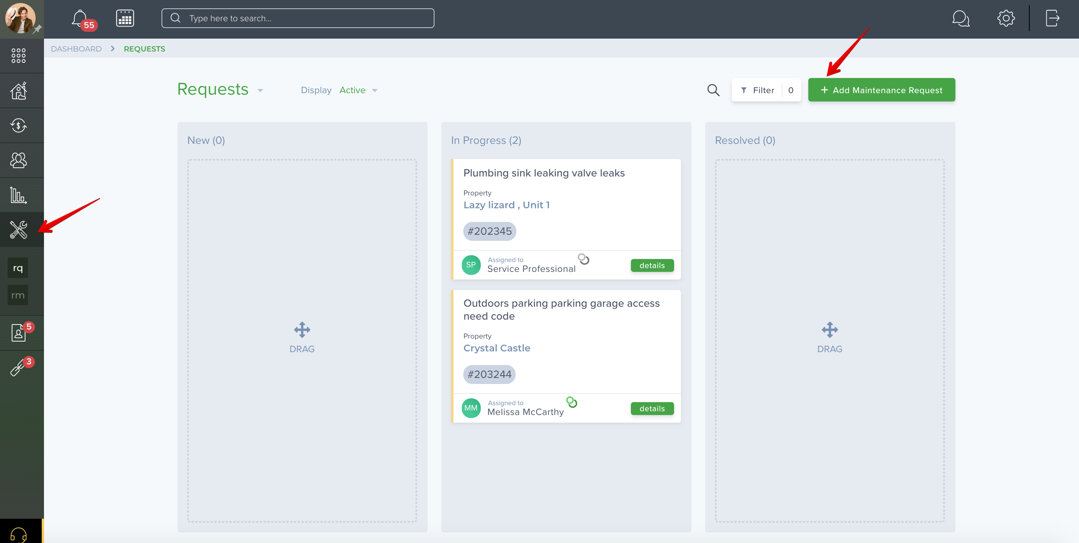Click the 'In Progress (2)' column header

(486, 140)
